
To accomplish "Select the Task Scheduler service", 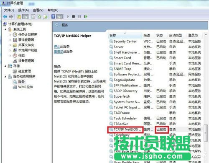I will [x=155, y=118].
